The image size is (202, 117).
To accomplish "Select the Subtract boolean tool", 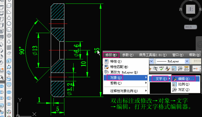I will click(9, 98).
